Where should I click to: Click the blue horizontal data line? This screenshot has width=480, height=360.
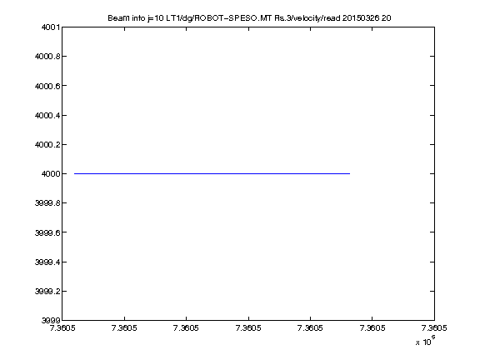[212, 173]
